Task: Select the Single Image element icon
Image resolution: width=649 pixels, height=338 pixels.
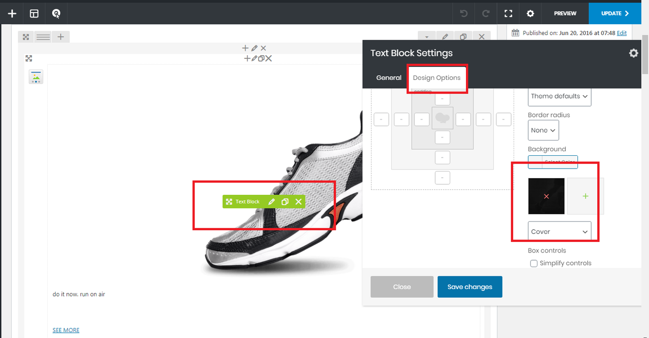Action: tap(36, 77)
